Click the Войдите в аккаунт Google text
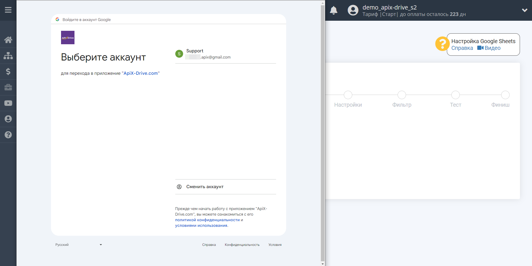 pyautogui.click(x=87, y=20)
